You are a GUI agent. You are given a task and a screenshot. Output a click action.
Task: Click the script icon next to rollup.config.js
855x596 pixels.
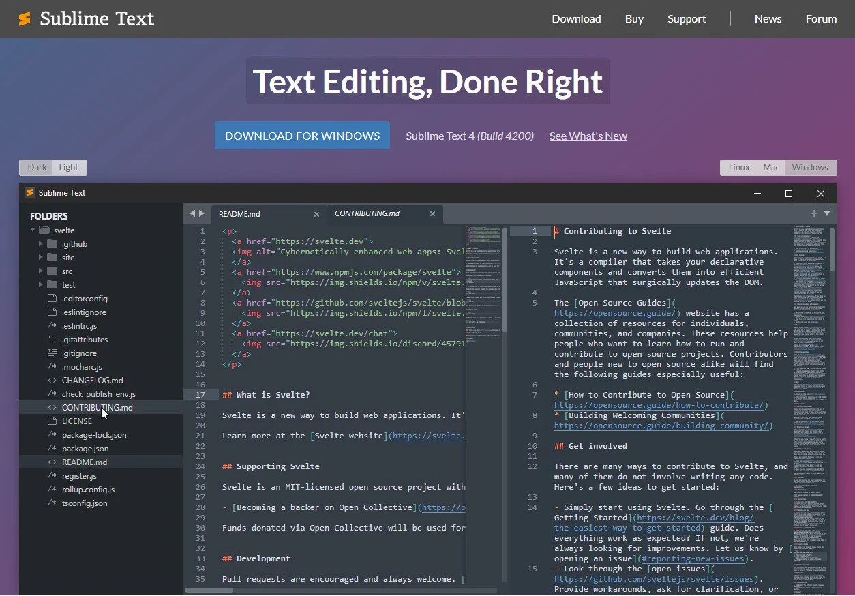pyautogui.click(x=50, y=489)
